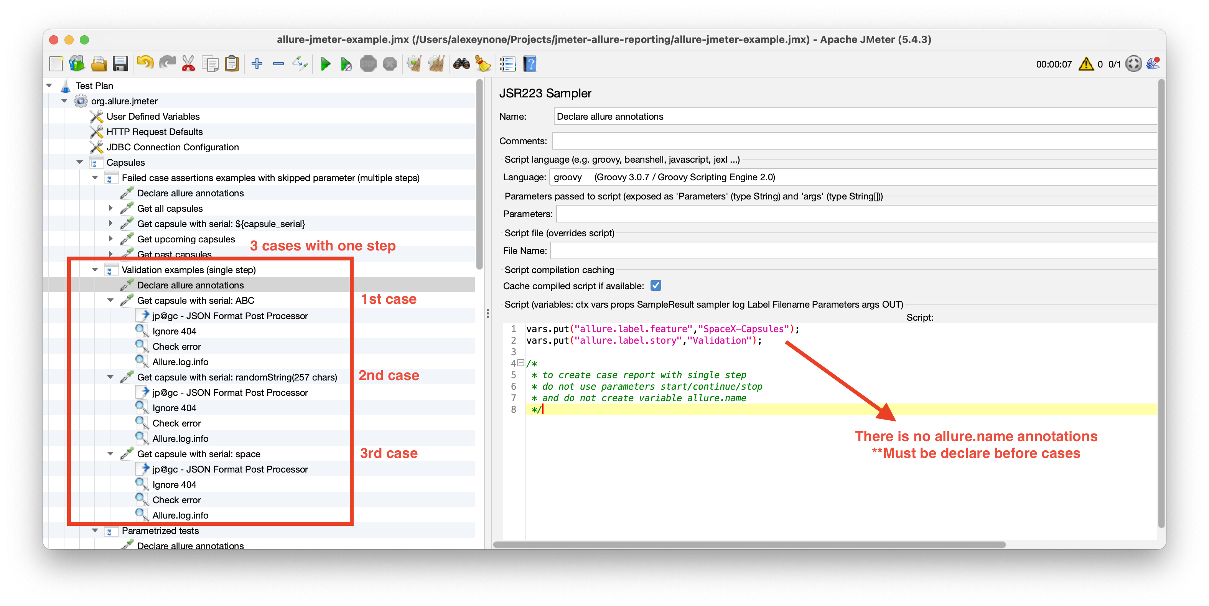Click the green Start test button
1209x606 pixels.
[x=325, y=64]
